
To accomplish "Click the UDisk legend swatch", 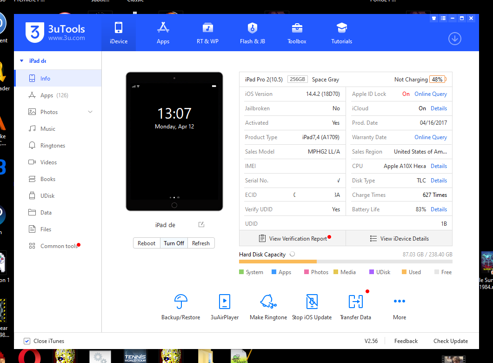I will [372, 272].
